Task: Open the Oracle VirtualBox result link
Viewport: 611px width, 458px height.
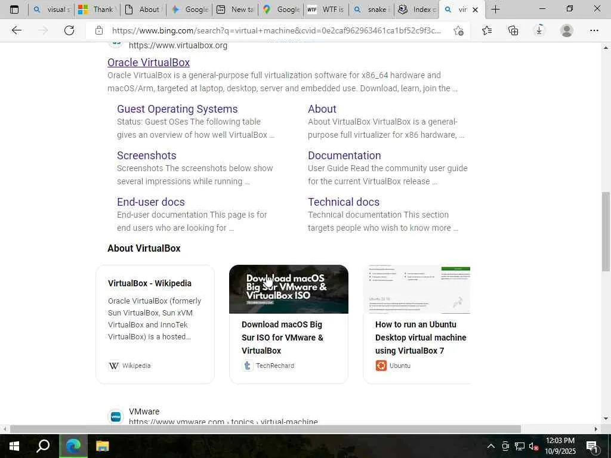Action: click(149, 62)
